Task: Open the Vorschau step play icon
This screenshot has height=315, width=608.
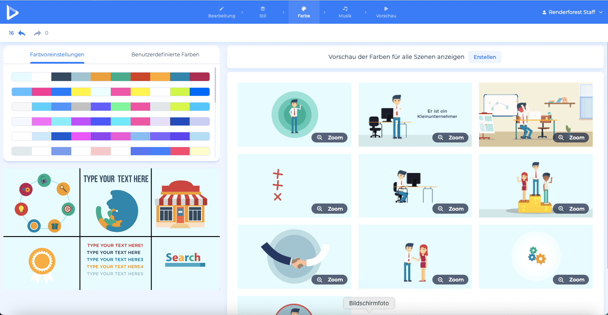Action: tap(386, 12)
